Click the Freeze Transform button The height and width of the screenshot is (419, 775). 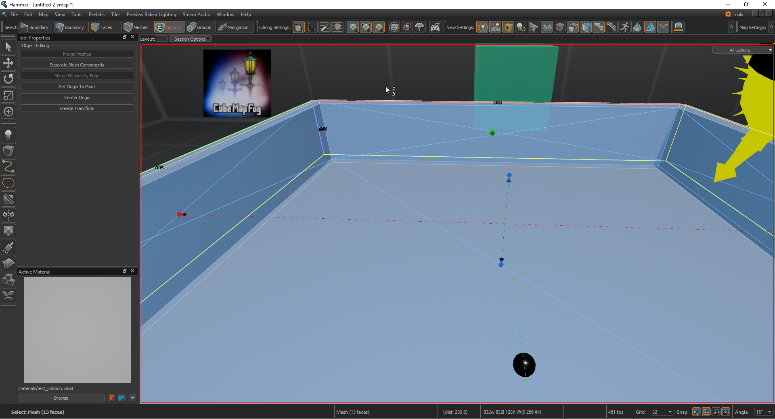click(77, 108)
